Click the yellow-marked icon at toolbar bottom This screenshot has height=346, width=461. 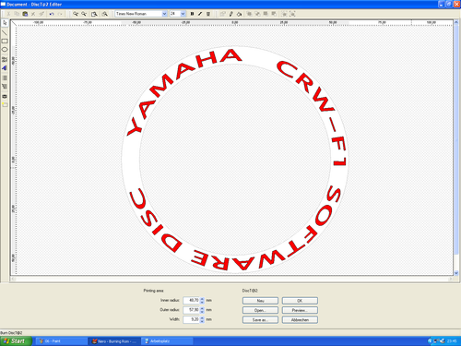tap(5, 105)
